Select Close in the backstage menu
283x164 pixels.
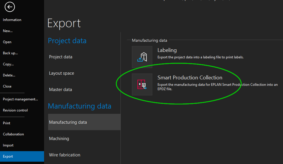pos(7,86)
